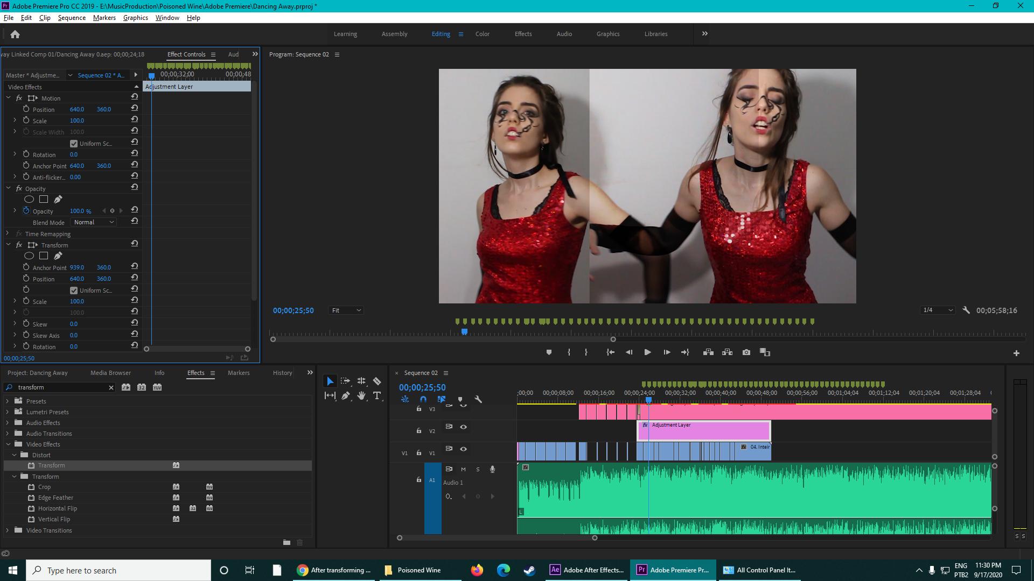The height and width of the screenshot is (581, 1034).
Task: Create 4-point polygon mask under Opacity
Action: (44, 200)
